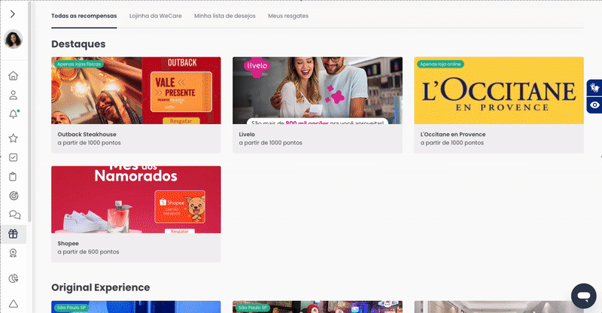Viewport: 602px width, 313px height.
Task: Open notifications bell icon
Action: tap(14, 114)
